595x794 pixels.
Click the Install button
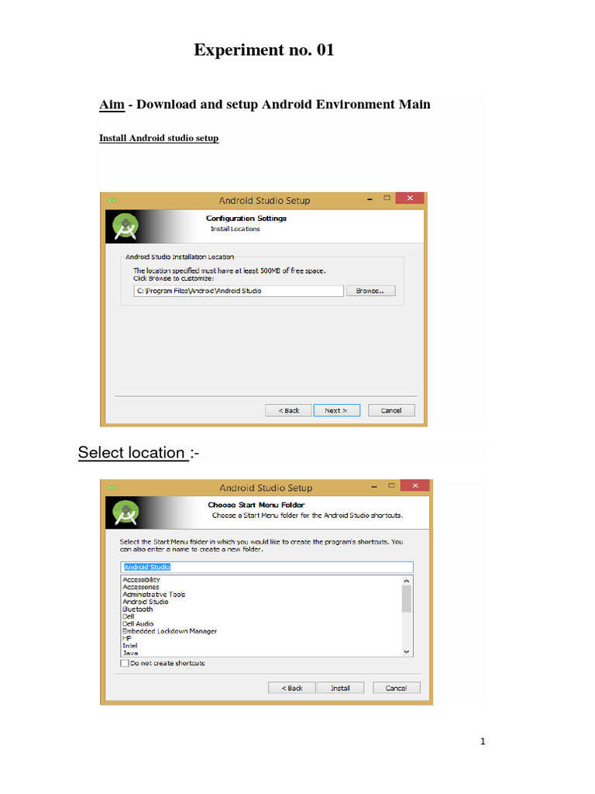341,688
